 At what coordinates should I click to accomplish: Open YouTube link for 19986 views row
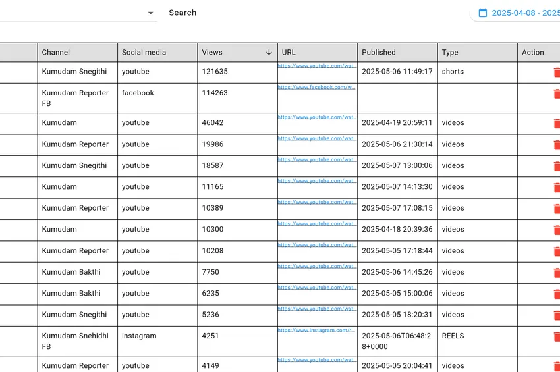pos(317,138)
